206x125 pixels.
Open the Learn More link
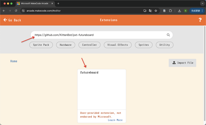tap(115, 120)
